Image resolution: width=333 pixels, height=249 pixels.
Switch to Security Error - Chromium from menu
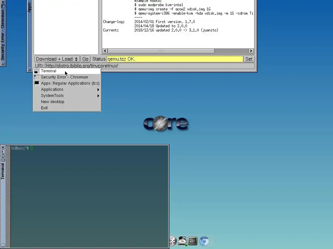click(67, 77)
